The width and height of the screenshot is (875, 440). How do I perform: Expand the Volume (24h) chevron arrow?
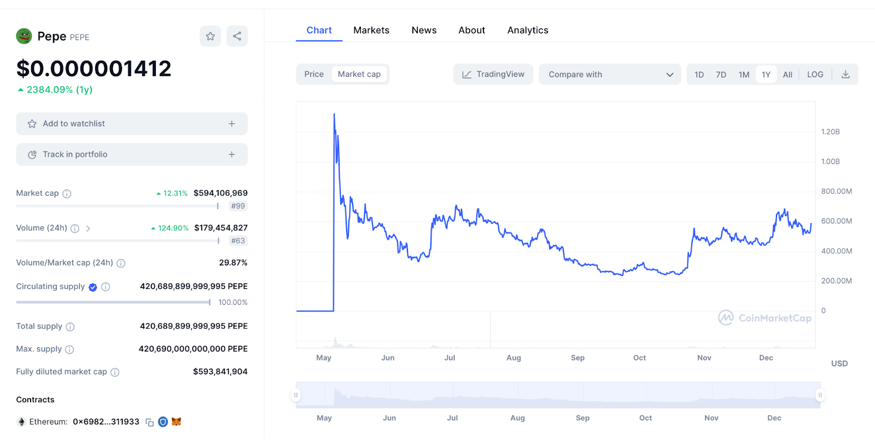coord(88,228)
